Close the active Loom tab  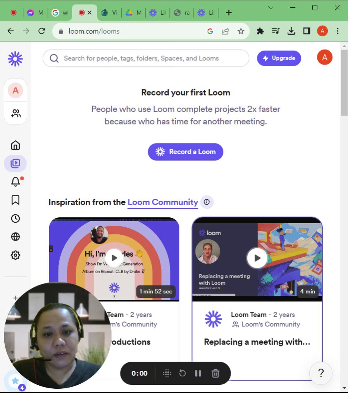90,12
